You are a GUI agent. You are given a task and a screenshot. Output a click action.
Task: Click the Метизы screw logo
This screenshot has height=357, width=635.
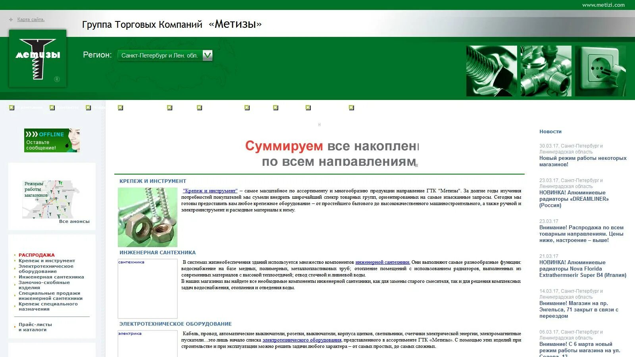(x=38, y=58)
